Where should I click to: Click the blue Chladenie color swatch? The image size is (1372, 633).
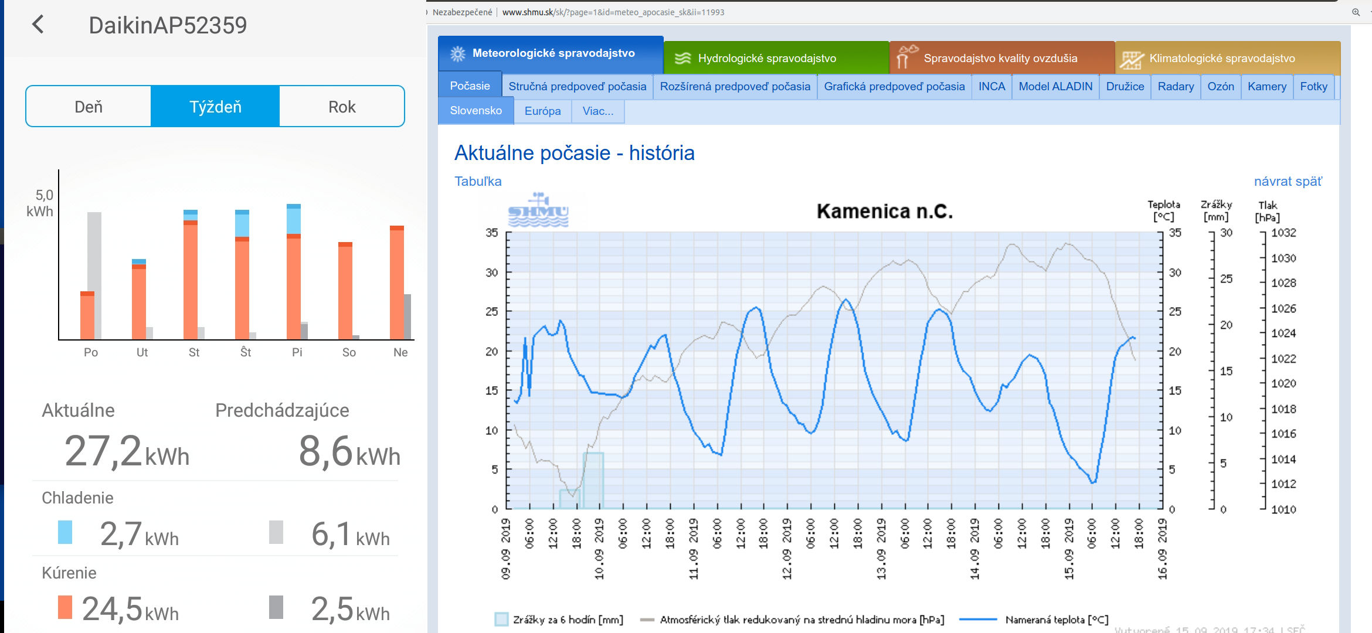click(x=65, y=532)
